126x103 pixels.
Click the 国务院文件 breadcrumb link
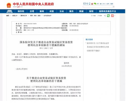pyautogui.click(x=24, y=16)
